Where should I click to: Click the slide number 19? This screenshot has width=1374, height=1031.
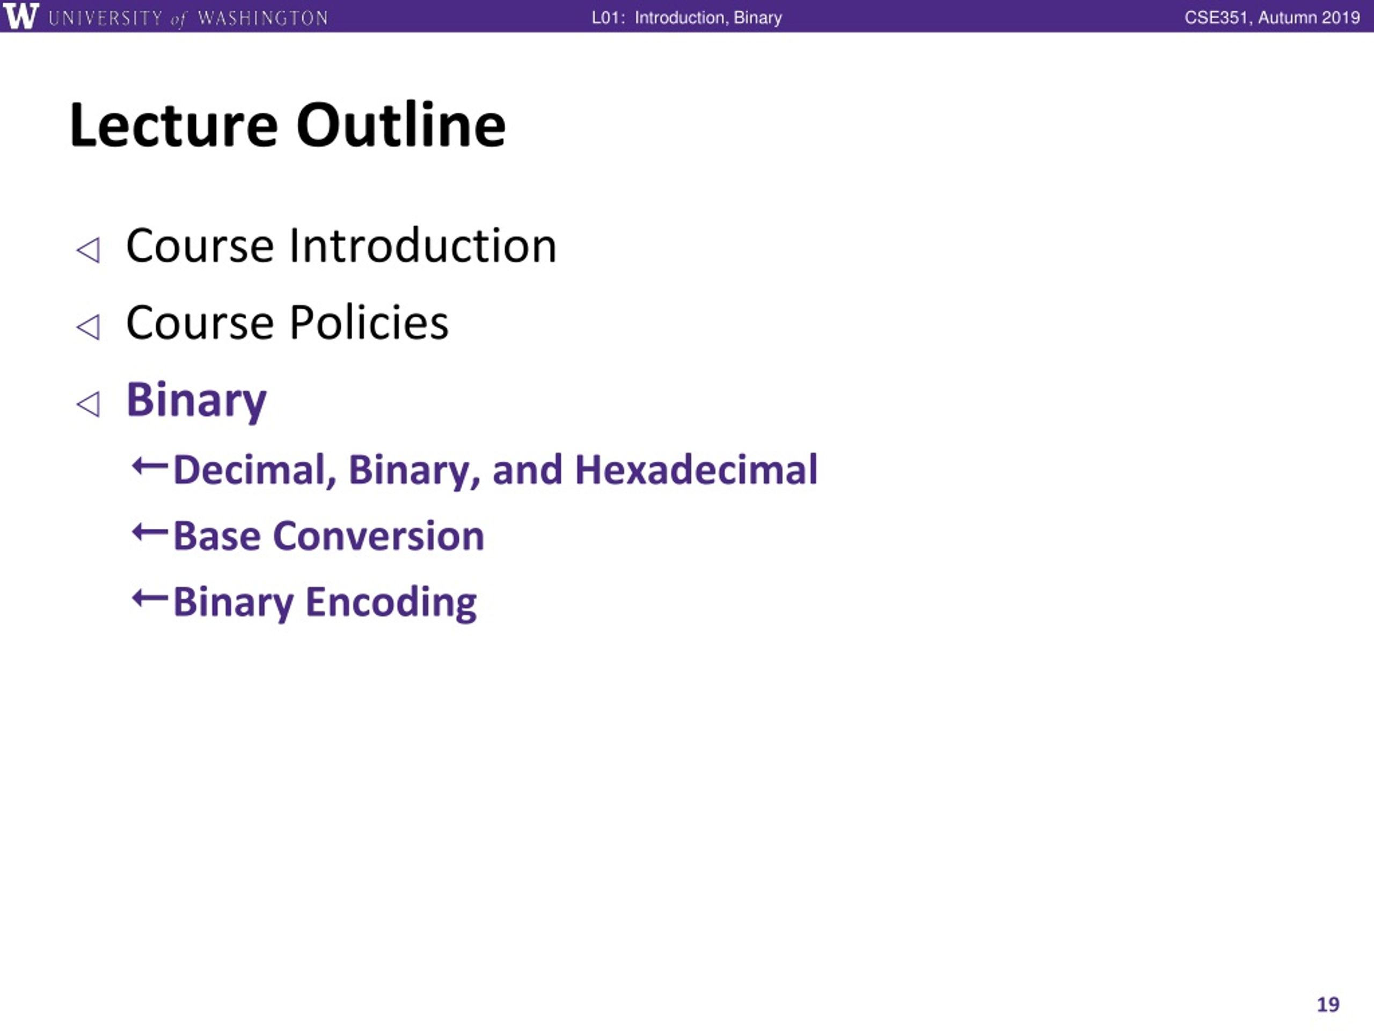click(1328, 1005)
